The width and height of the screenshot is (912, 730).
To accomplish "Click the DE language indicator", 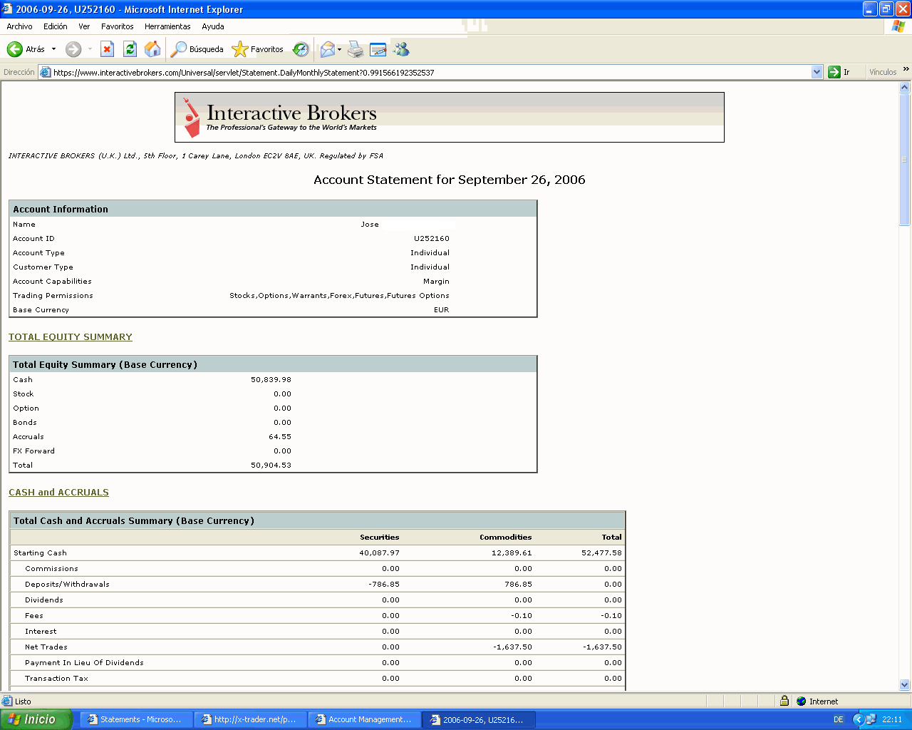I will (x=839, y=720).
